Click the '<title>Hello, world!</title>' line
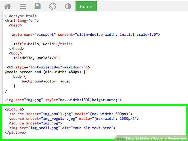The height and width of the screenshot is (141, 188). coord(43,44)
